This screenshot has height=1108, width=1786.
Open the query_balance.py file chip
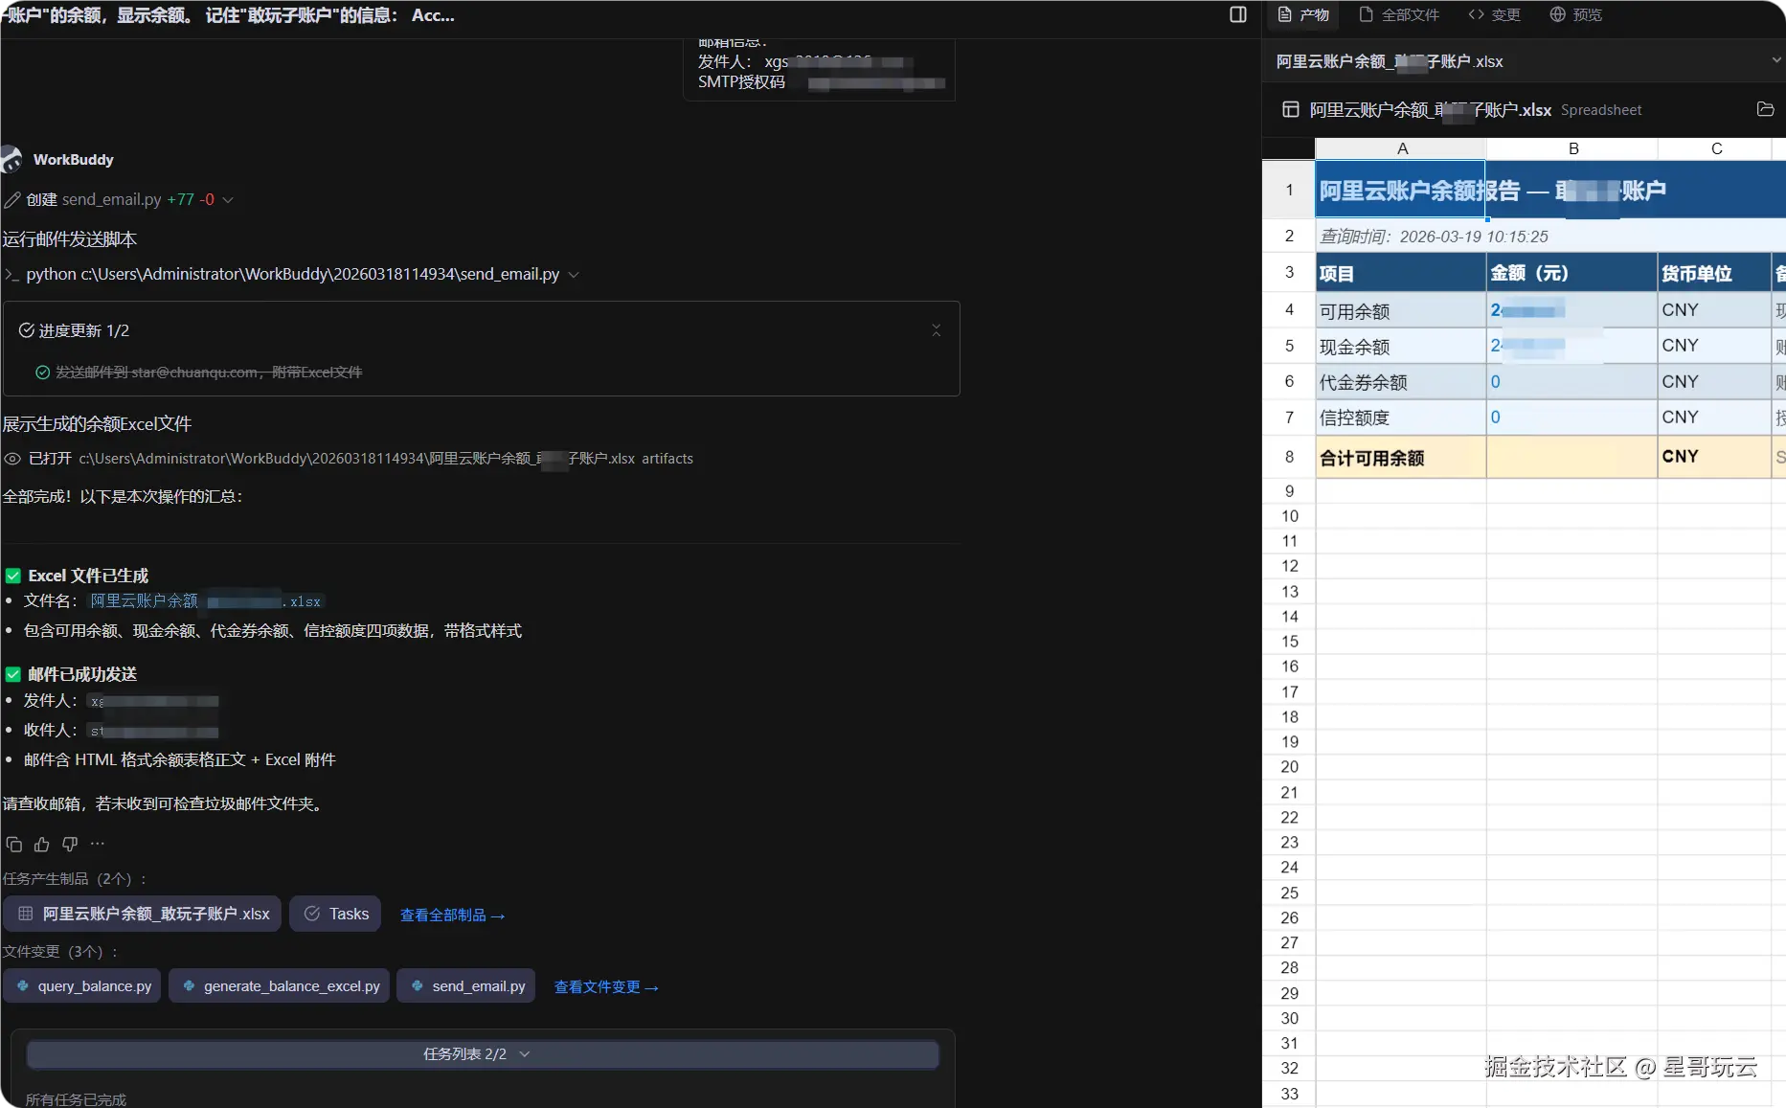click(x=83, y=986)
